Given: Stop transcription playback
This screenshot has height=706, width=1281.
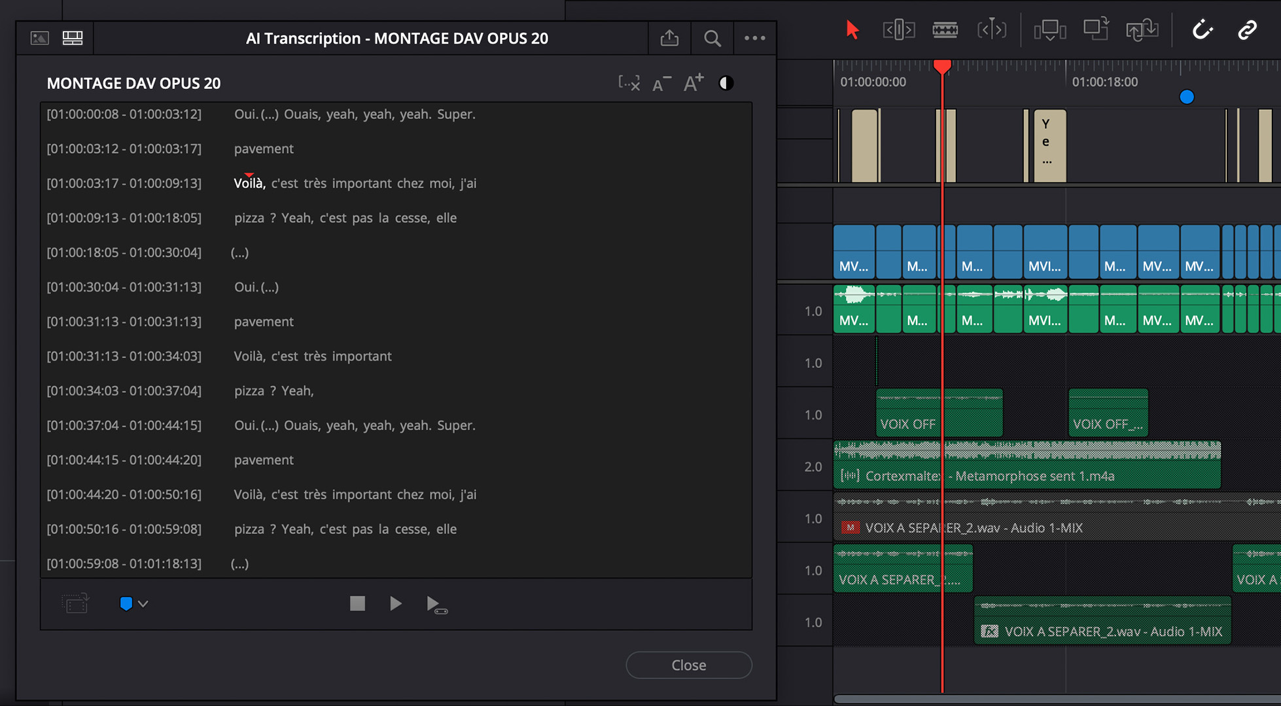Looking at the screenshot, I should [x=357, y=603].
